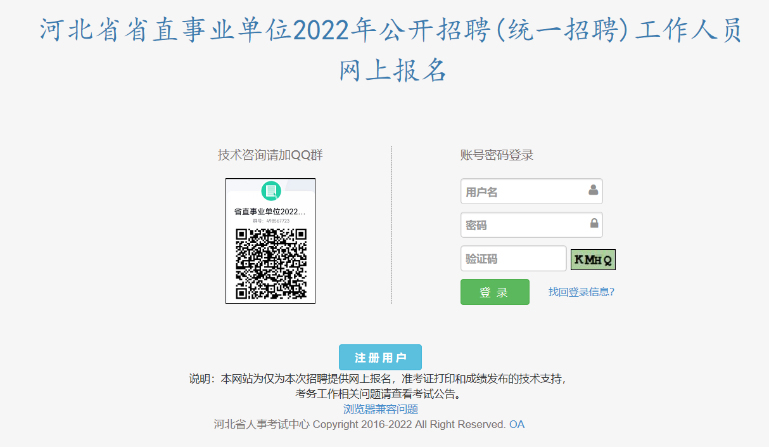Click the QR code image
This screenshot has width=769, height=447.
click(x=271, y=263)
